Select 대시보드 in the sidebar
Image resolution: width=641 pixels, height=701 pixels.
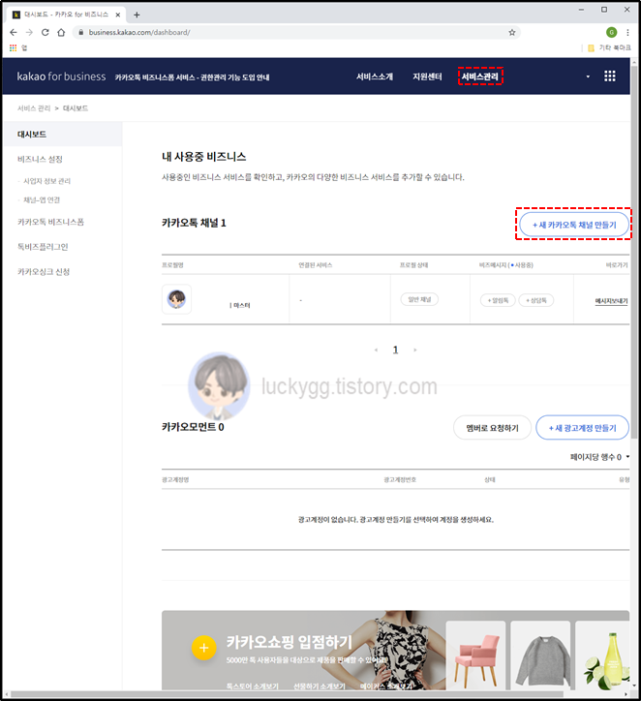click(63, 135)
